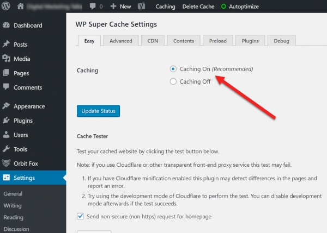Open Users menu item
The width and height of the screenshot is (327, 233).
21,135
